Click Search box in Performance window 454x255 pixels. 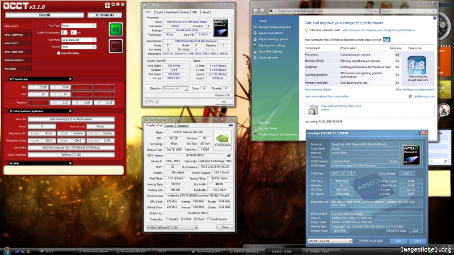tap(408, 11)
